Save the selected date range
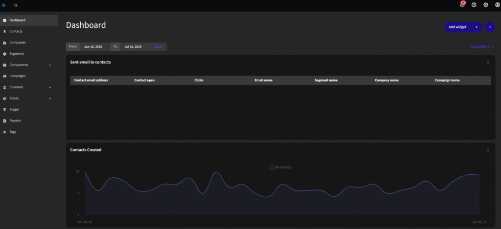 [x=159, y=47]
